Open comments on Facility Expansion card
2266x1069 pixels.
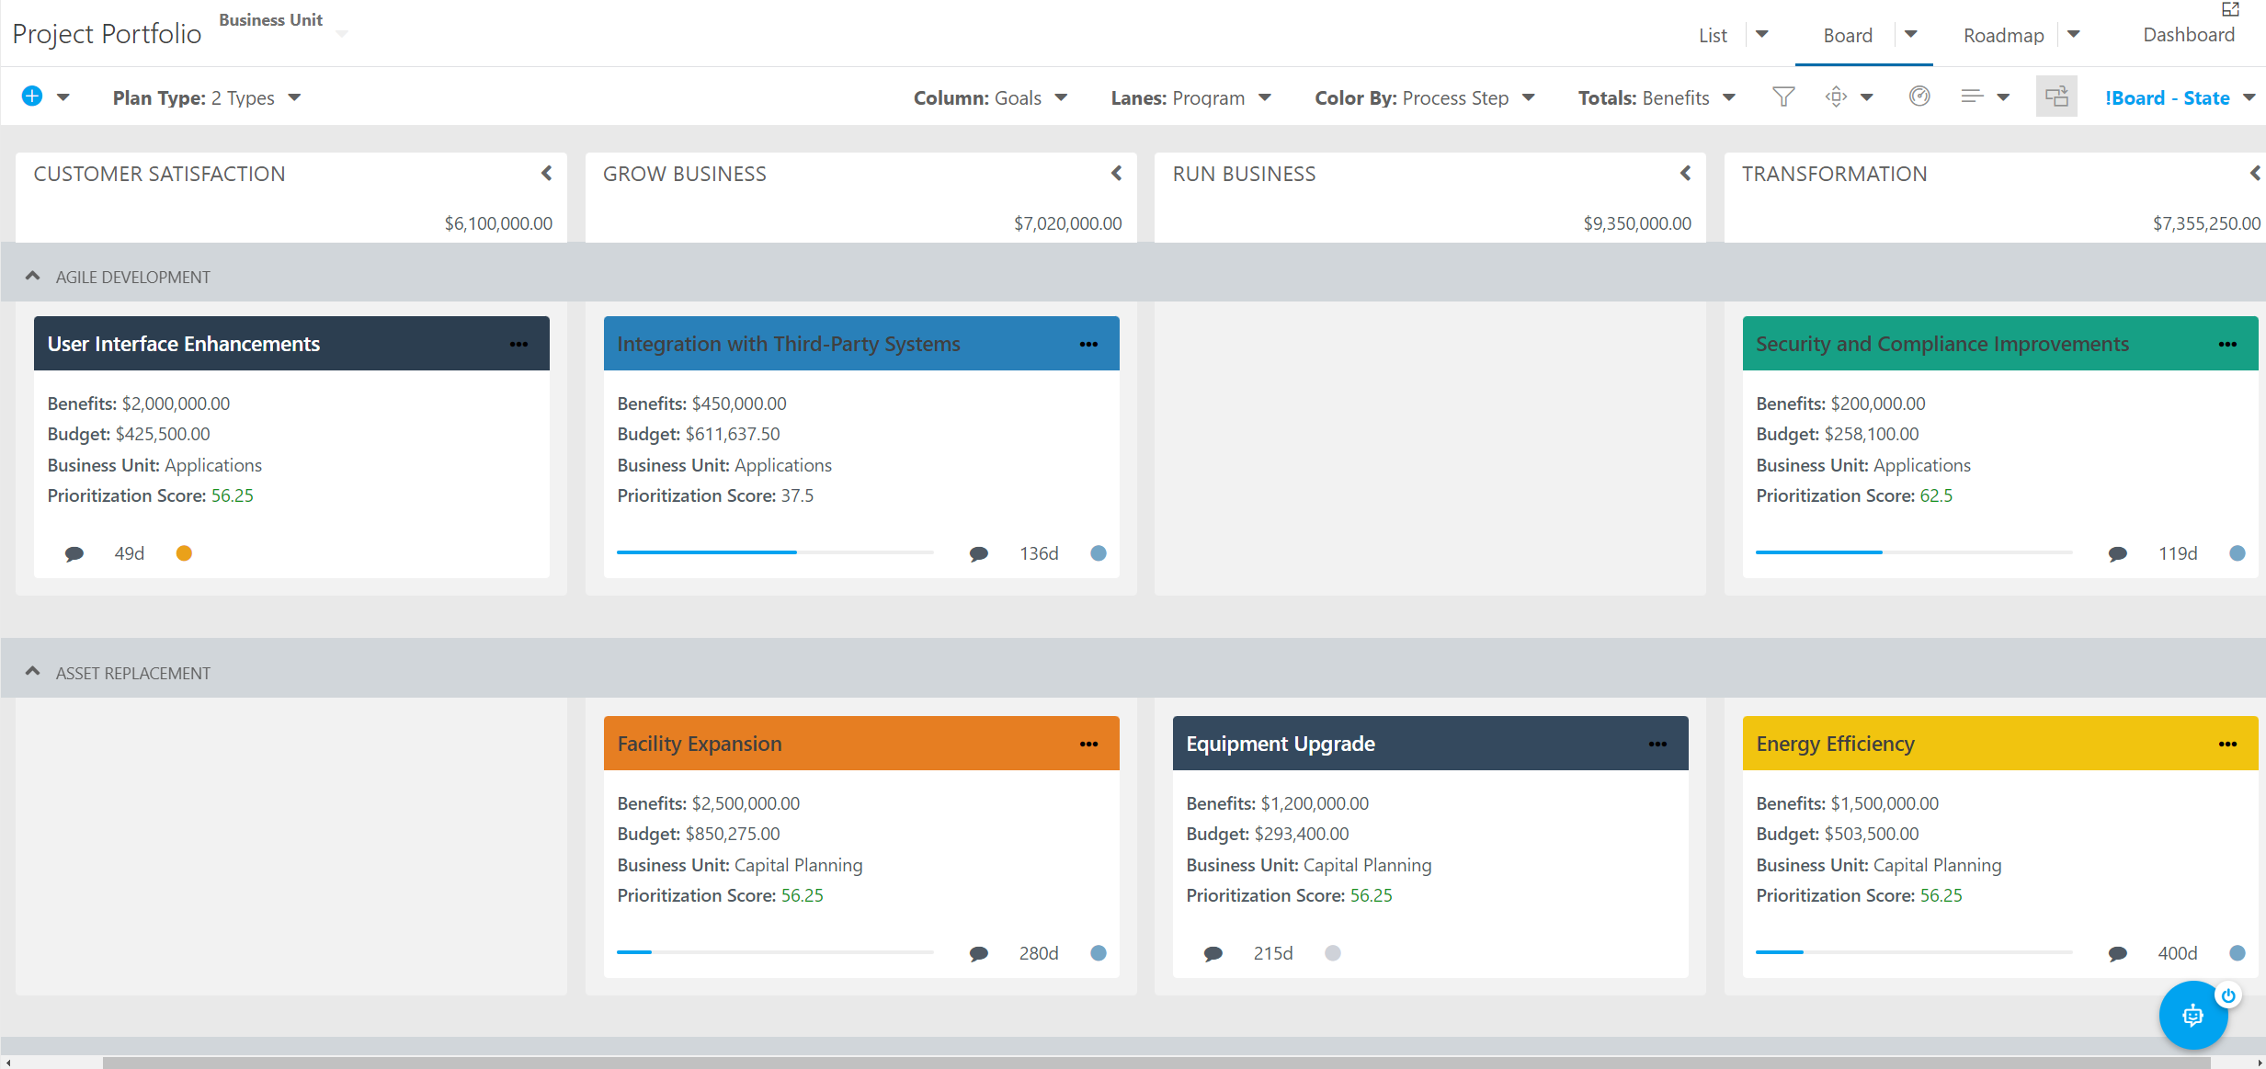coord(979,954)
